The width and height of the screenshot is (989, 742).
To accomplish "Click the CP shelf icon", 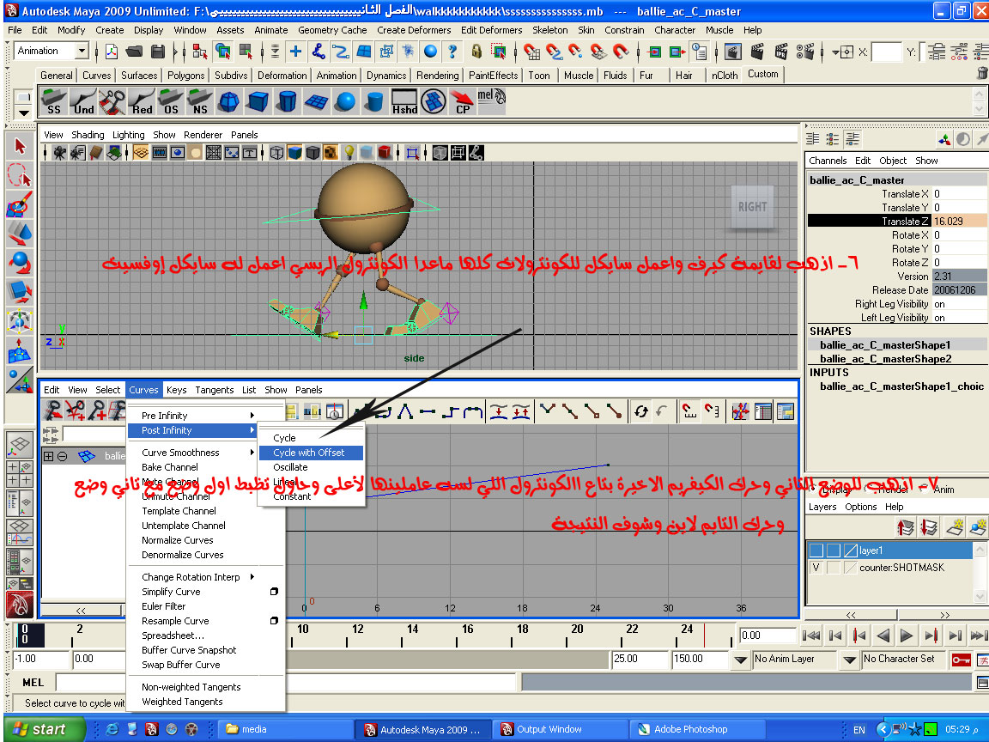I will point(463,101).
